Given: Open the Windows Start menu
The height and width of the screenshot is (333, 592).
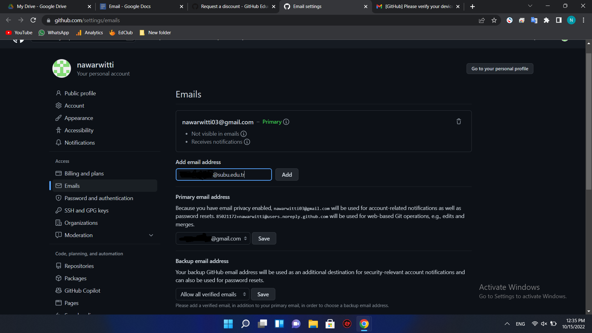Looking at the screenshot, I should click(x=228, y=324).
